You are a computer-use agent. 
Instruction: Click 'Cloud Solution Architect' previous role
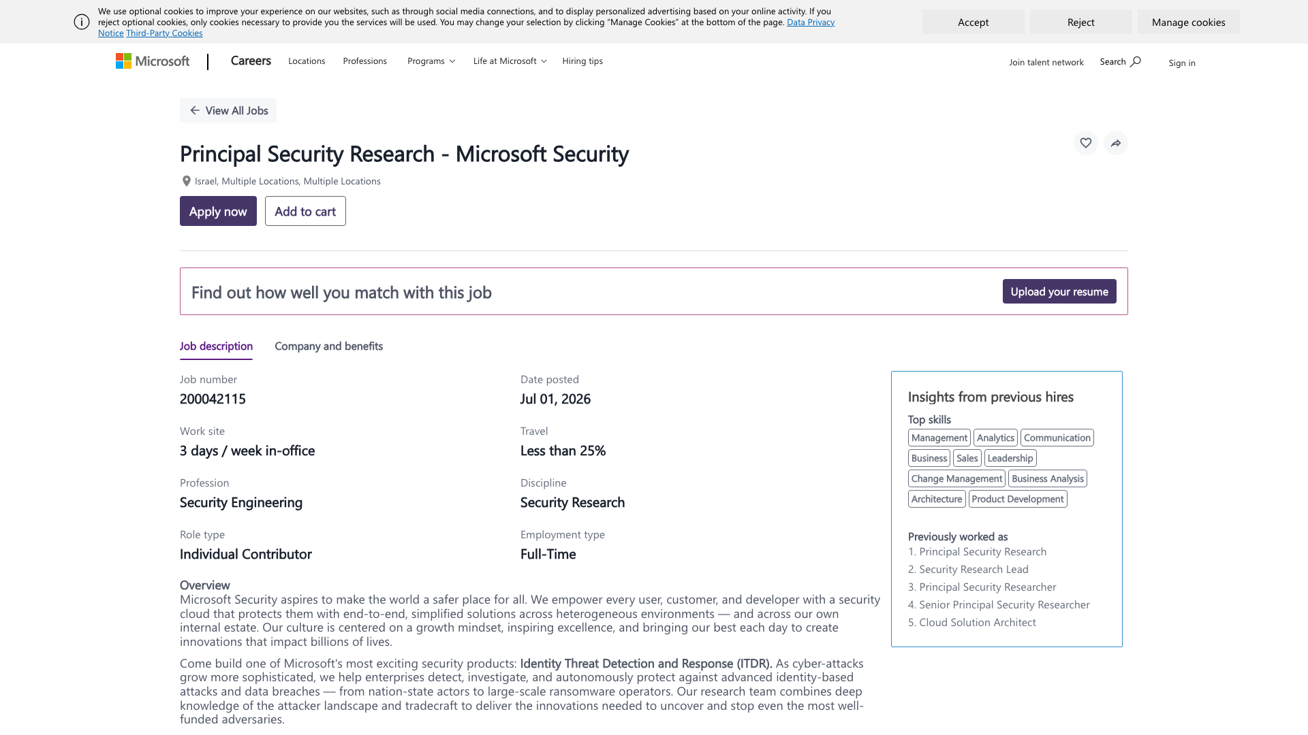click(x=977, y=622)
